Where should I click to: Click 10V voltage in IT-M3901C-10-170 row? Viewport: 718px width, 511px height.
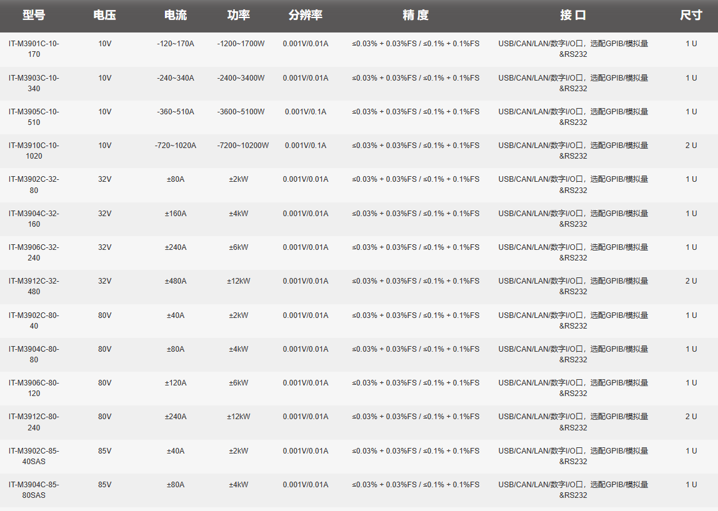click(104, 44)
